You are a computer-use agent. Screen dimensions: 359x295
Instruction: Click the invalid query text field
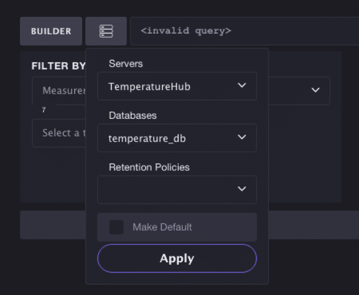244,31
